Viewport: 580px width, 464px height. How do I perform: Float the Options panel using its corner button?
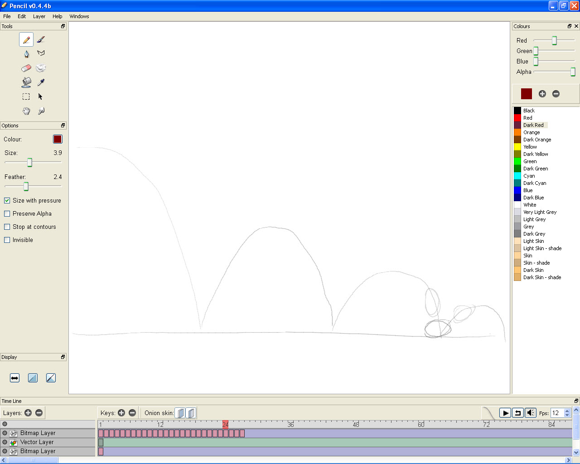[x=62, y=126]
